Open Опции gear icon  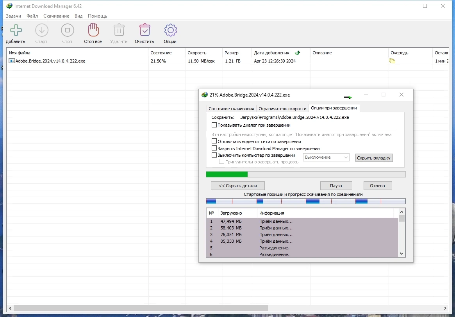coord(170,30)
